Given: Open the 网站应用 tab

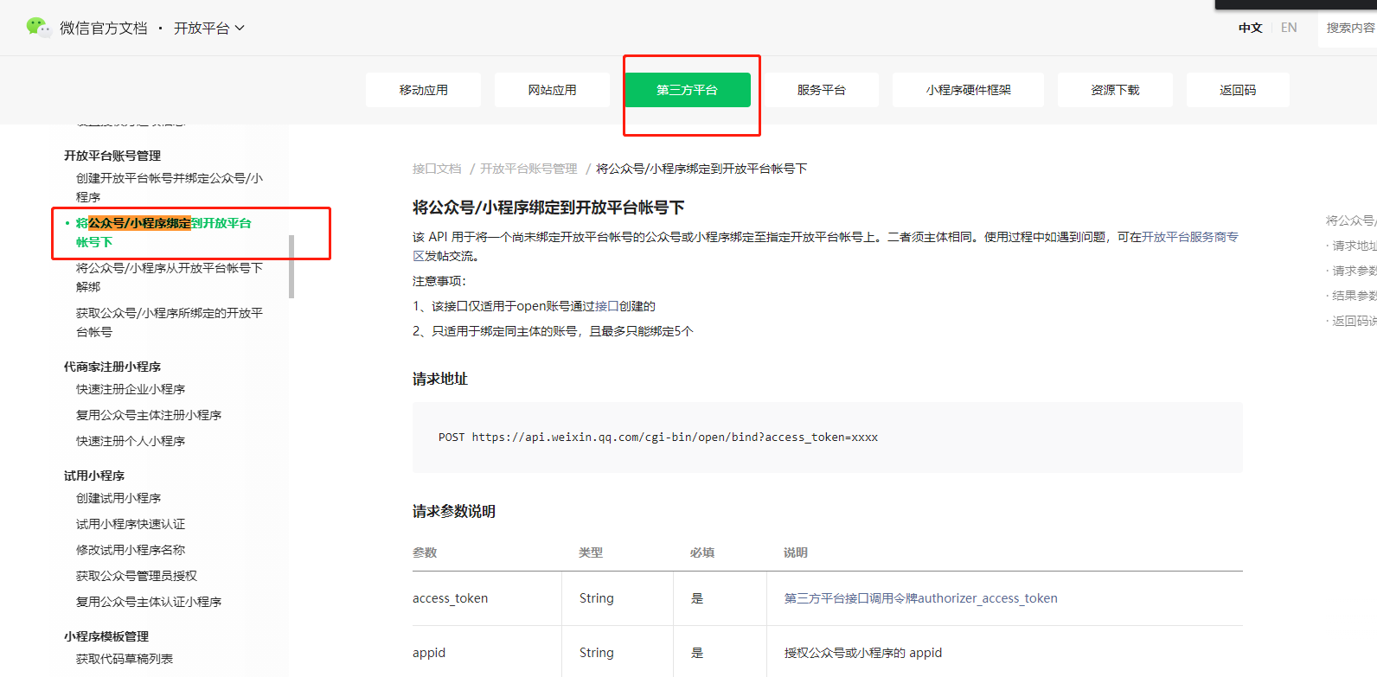Looking at the screenshot, I should [552, 90].
